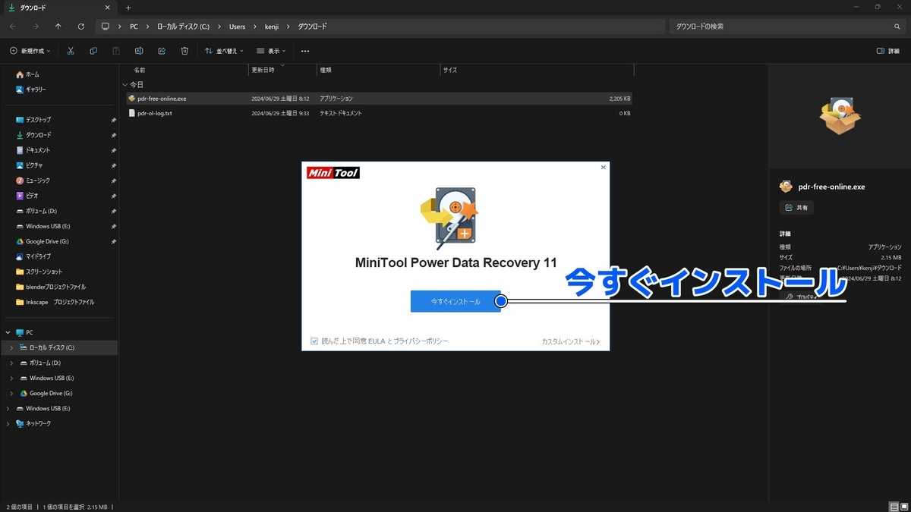Open the 並べ替え sort dropdown

click(225, 51)
